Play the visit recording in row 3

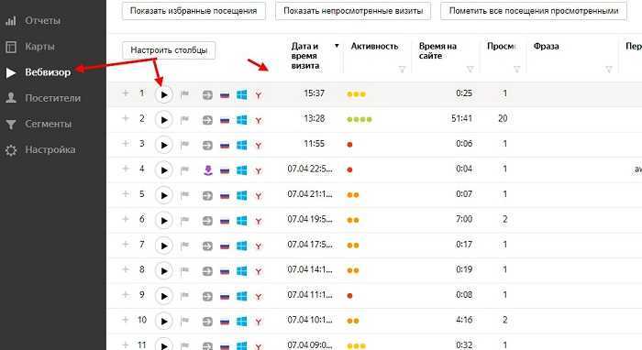tap(163, 145)
